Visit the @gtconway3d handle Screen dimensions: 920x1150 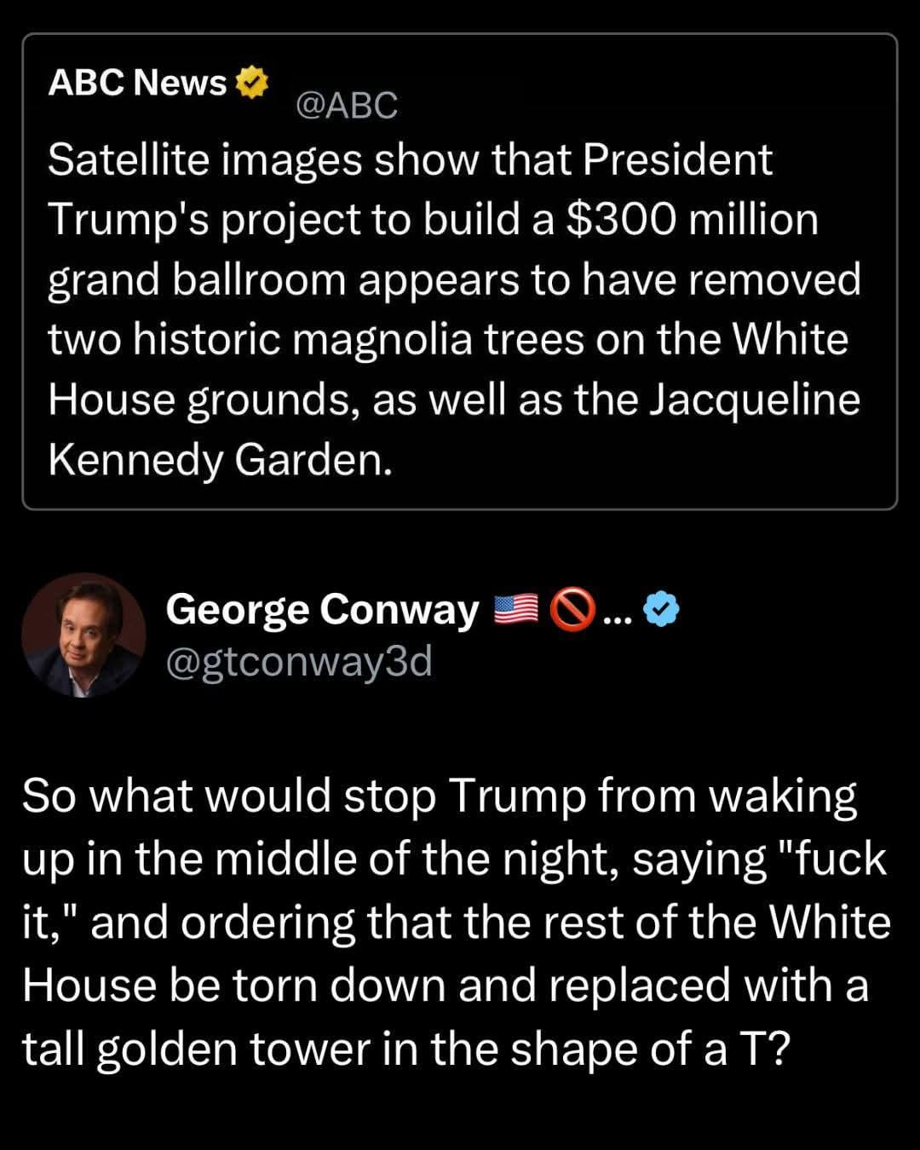(299, 661)
